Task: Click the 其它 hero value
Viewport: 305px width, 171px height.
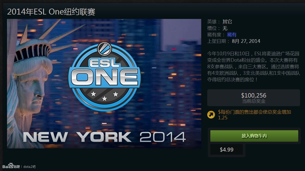Action: click(227, 22)
